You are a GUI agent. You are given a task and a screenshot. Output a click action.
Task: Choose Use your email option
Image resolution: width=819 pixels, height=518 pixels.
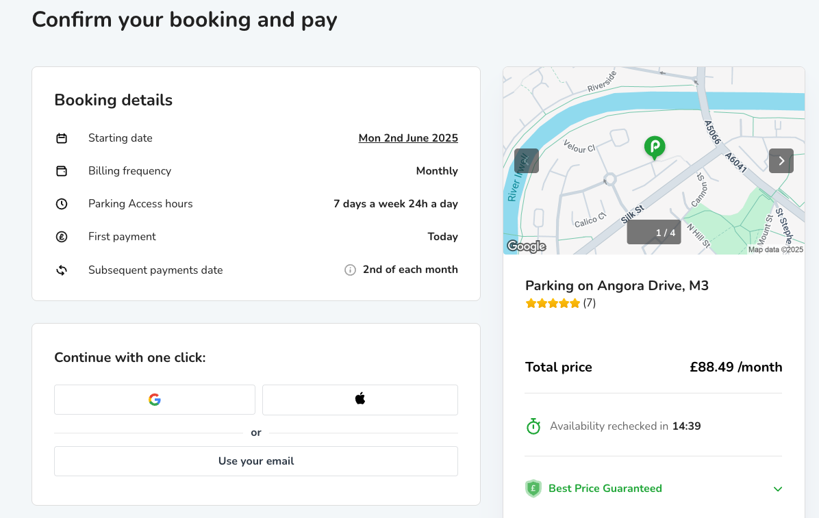pos(256,461)
